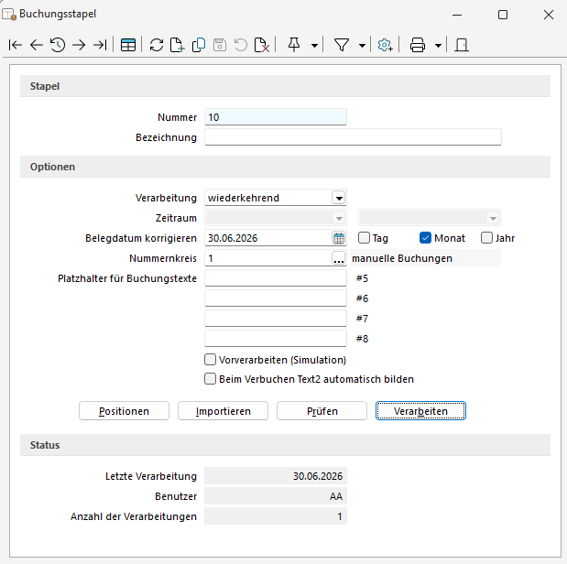Click the Status section header
567x564 pixels.
point(285,445)
